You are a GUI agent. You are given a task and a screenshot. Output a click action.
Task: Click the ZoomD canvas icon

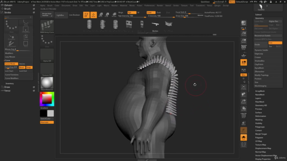tap(244, 102)
